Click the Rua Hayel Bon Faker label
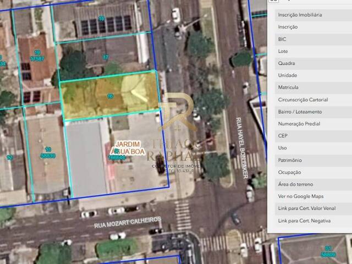This screenshot has height=264, width=352. coord(242,148)
